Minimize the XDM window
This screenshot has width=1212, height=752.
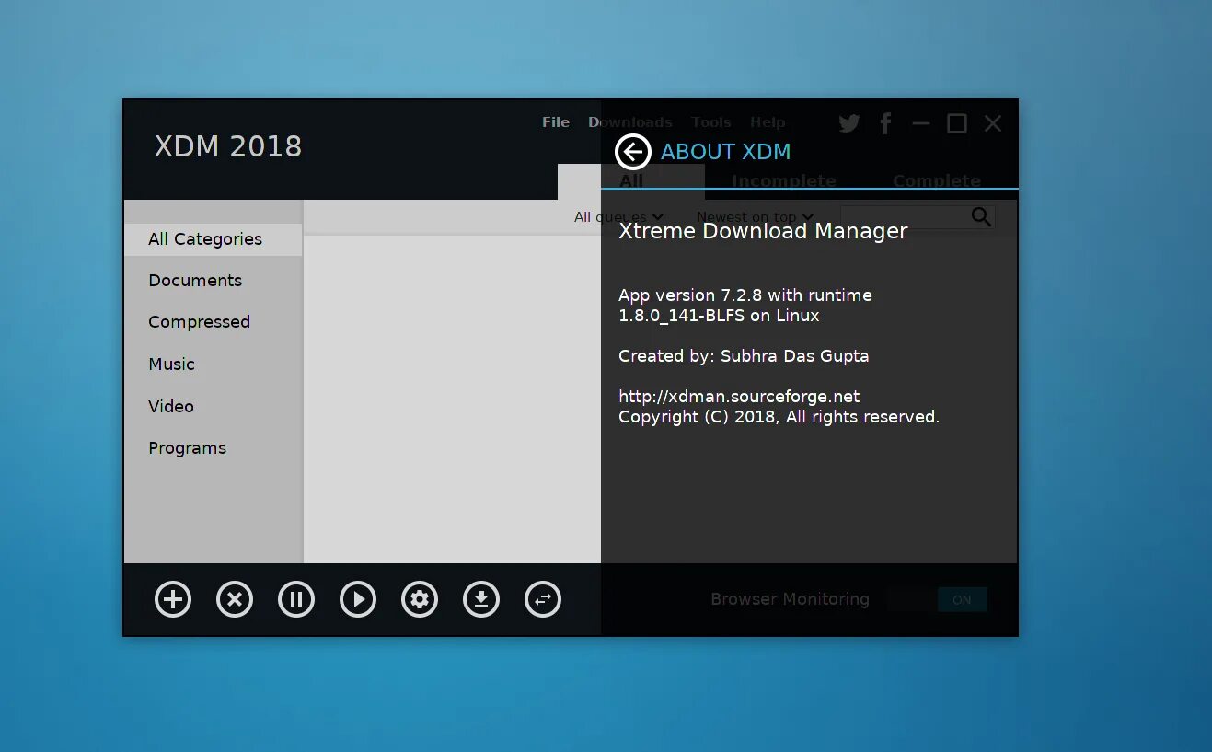[x=921, y=123]
